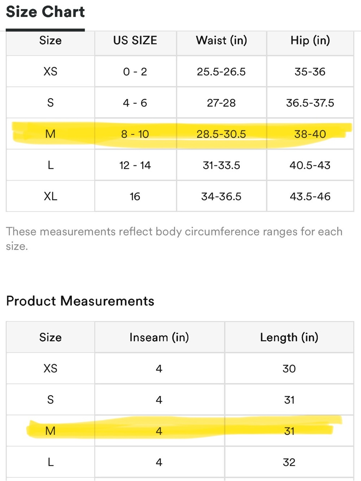Select the 31-33.5 waist cell
This screenshot has height=481, width=361.
(221, 165)
